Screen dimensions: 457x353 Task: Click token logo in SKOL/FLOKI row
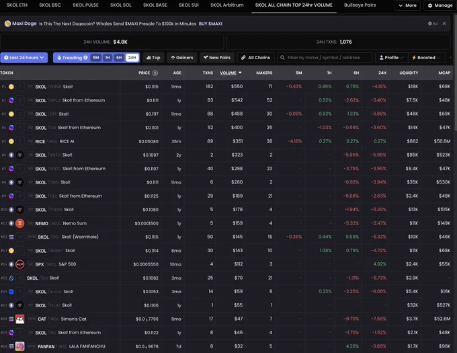coord(19,305)
